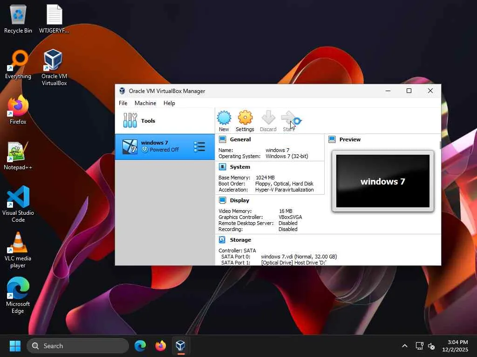Select the Everything desktop shortcut
Viewport: 477px width, 357px height.
(x=18, y=64)
